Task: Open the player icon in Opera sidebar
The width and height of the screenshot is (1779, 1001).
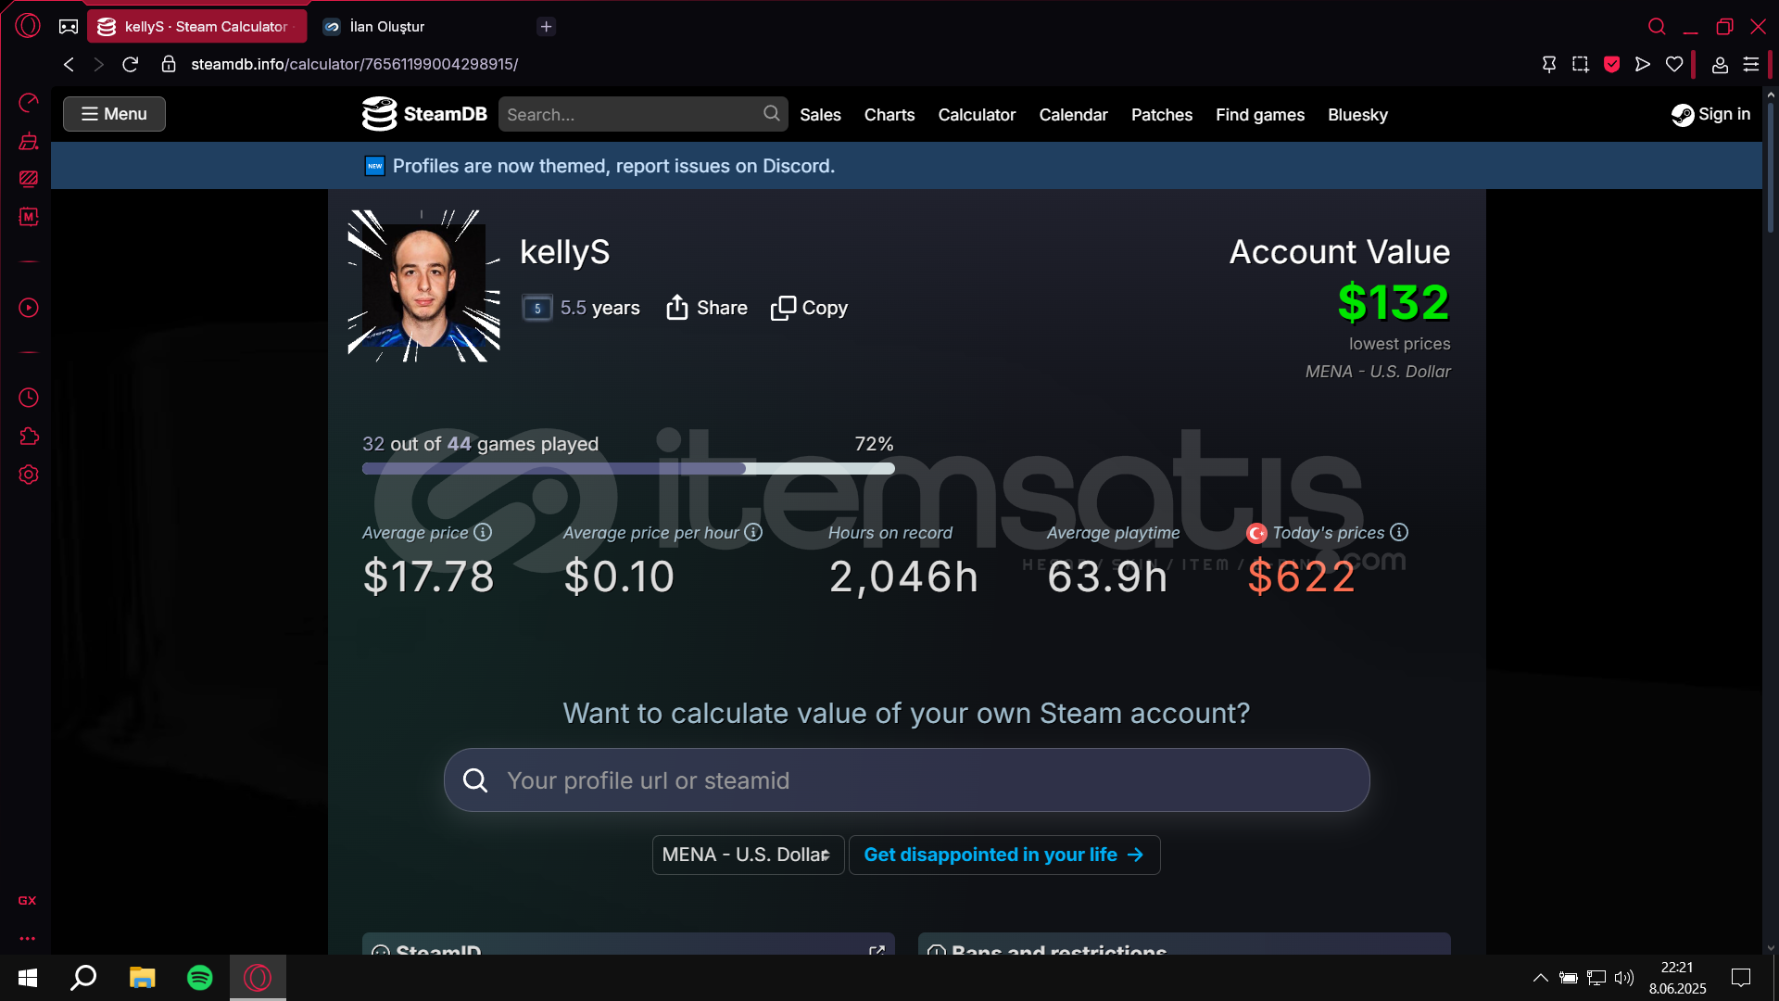Action: click(x=29, y=308)
